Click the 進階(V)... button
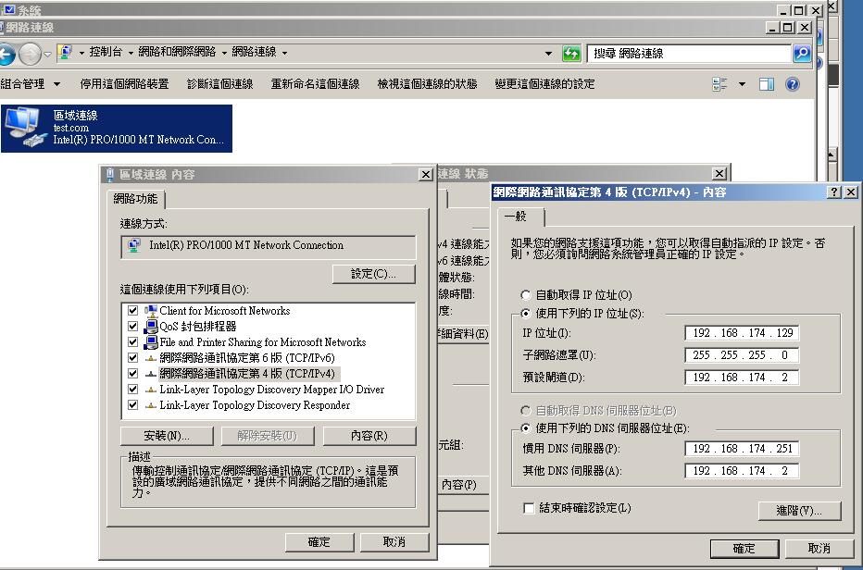The image size is (863, 570). click(798, 511)
